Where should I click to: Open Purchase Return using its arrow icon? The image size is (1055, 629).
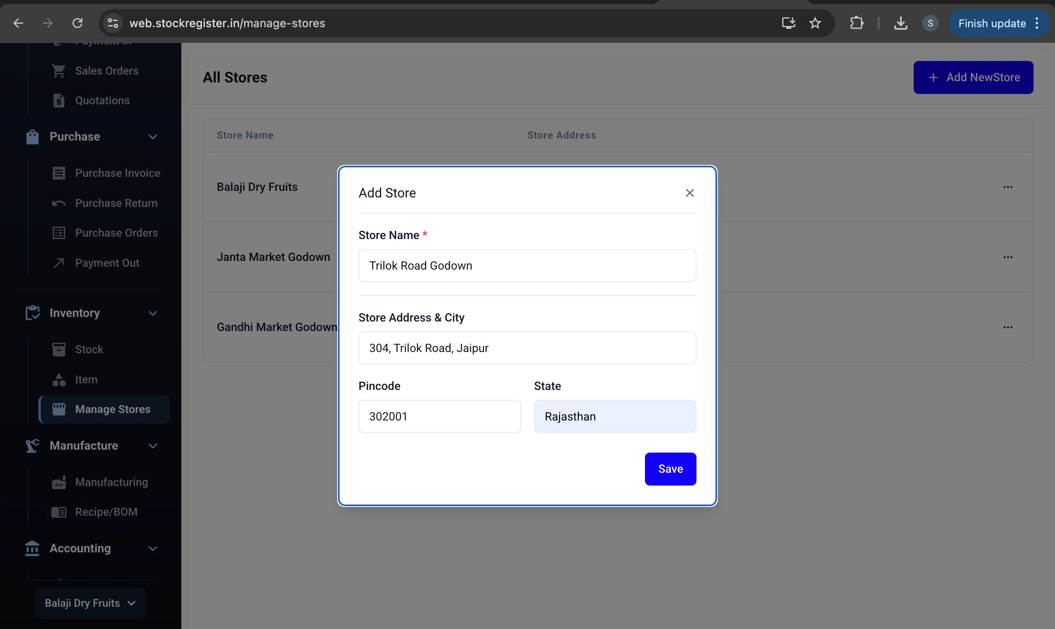58,203
